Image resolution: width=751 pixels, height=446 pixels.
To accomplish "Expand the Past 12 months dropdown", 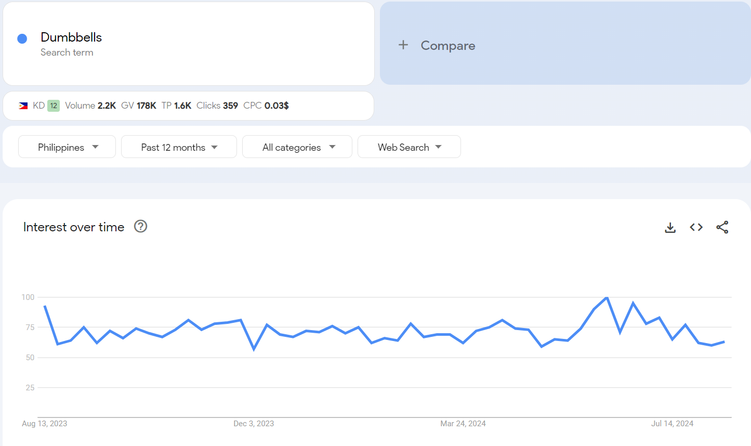I will (179, 147).
